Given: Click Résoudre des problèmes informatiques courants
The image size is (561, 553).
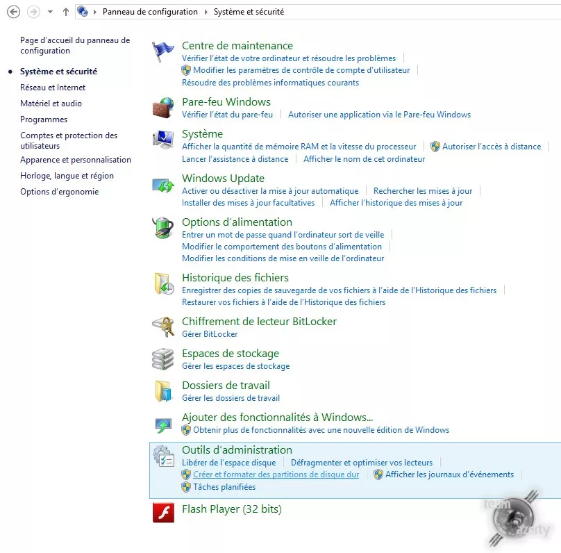Looking at the screenshot, I should pyautogui.click(x=271, y=83).
